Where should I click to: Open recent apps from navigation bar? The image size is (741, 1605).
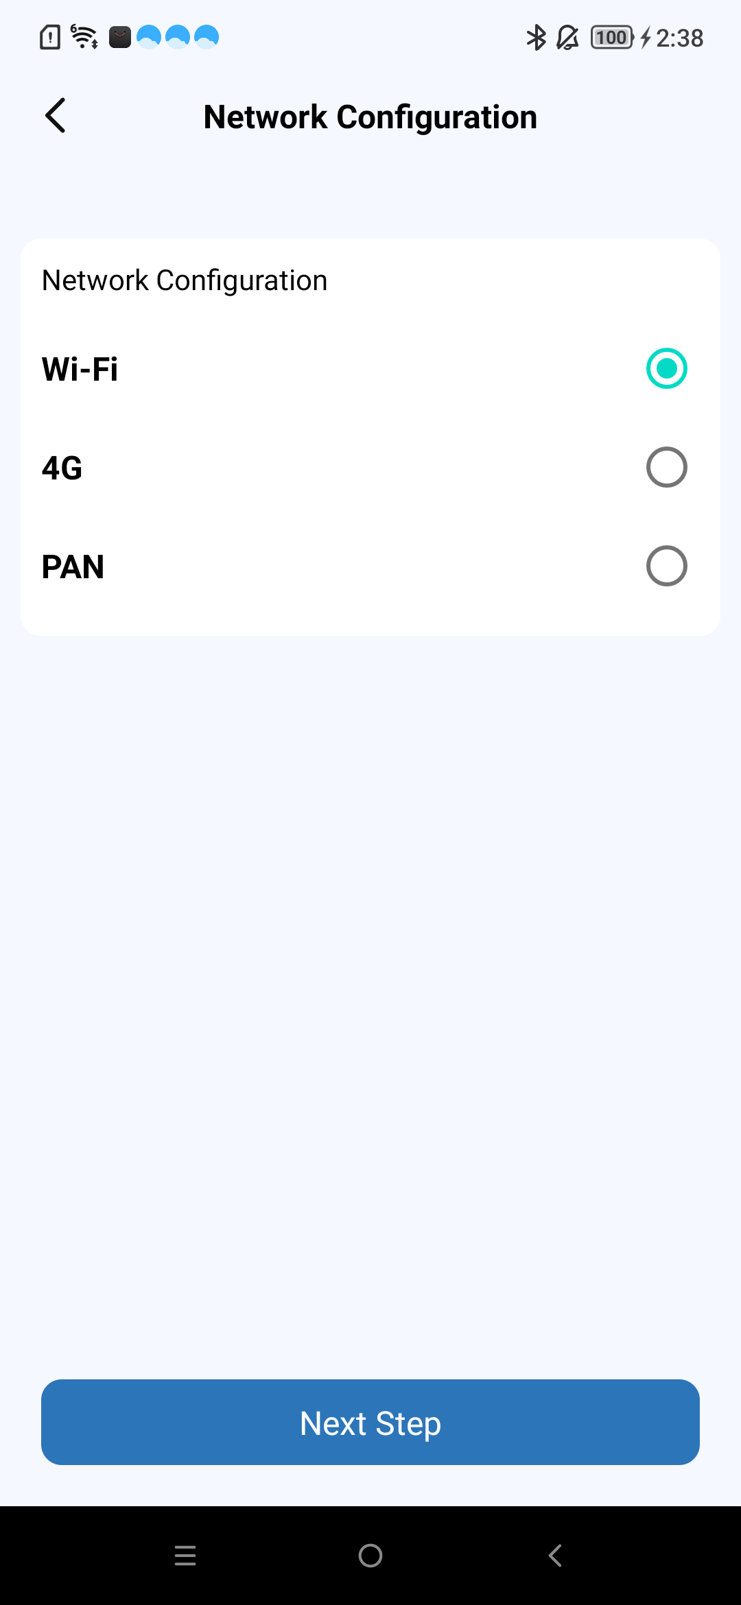pyautogui.click(x=185, y=1556)
